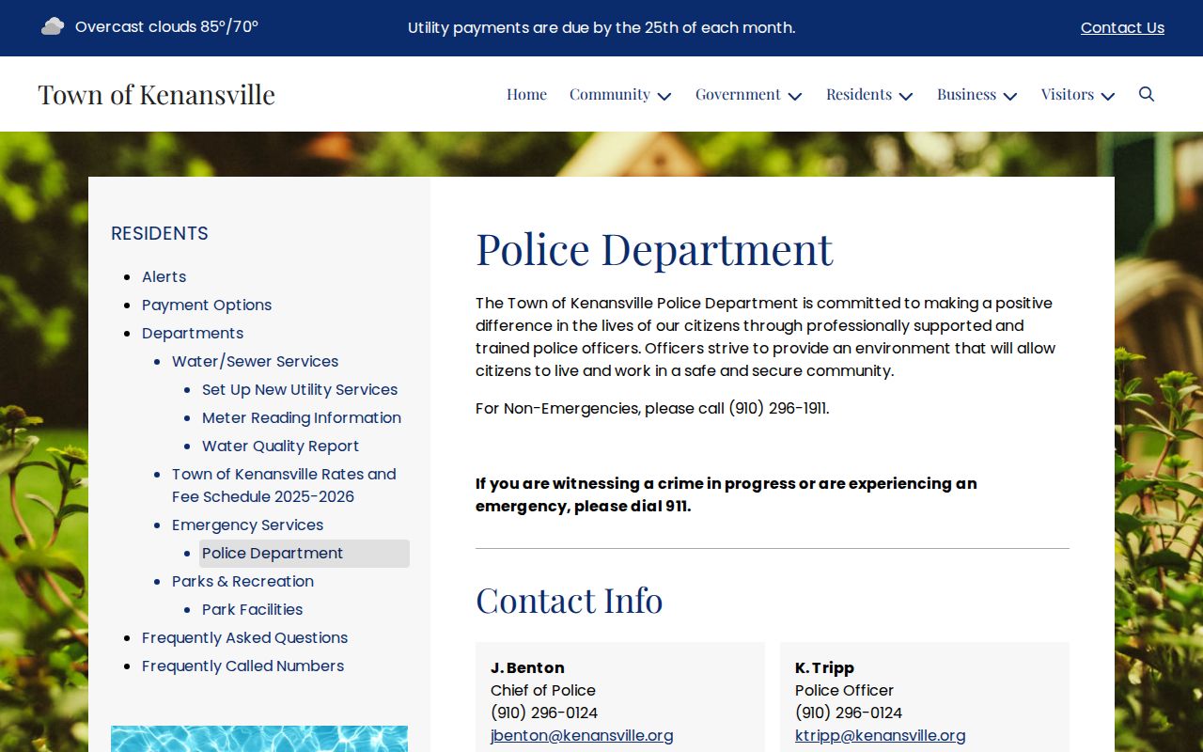Open Parks & Recreation sidebar link
Image resolution: width=1203 pixels, height=752 pixels.
point(242,581)
